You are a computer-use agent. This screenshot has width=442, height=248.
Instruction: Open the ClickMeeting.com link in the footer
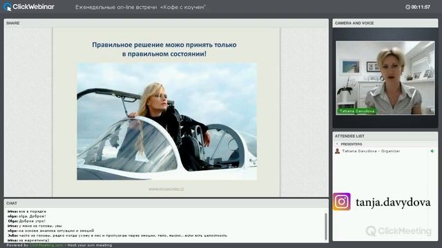(46, 245)
